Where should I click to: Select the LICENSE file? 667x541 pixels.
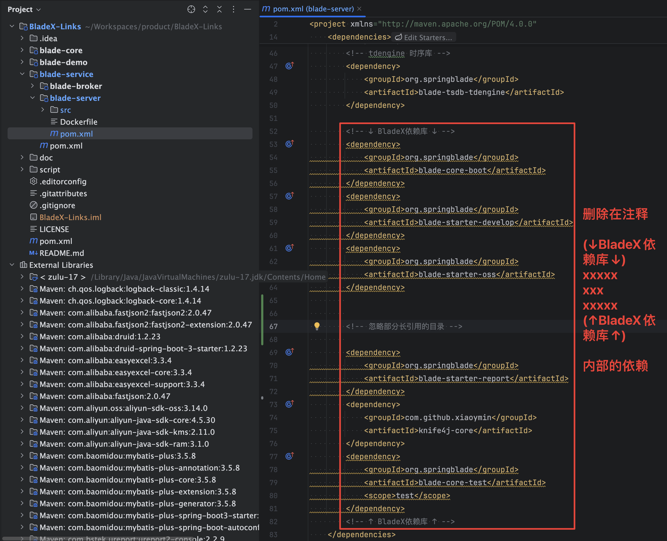point(54,229)
